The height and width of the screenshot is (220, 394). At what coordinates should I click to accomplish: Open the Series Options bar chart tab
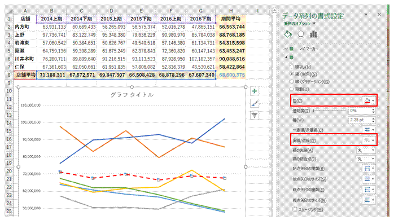[313, 34]
